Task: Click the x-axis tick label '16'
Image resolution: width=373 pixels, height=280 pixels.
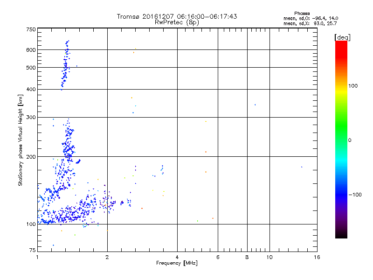Action: (317, 257)
